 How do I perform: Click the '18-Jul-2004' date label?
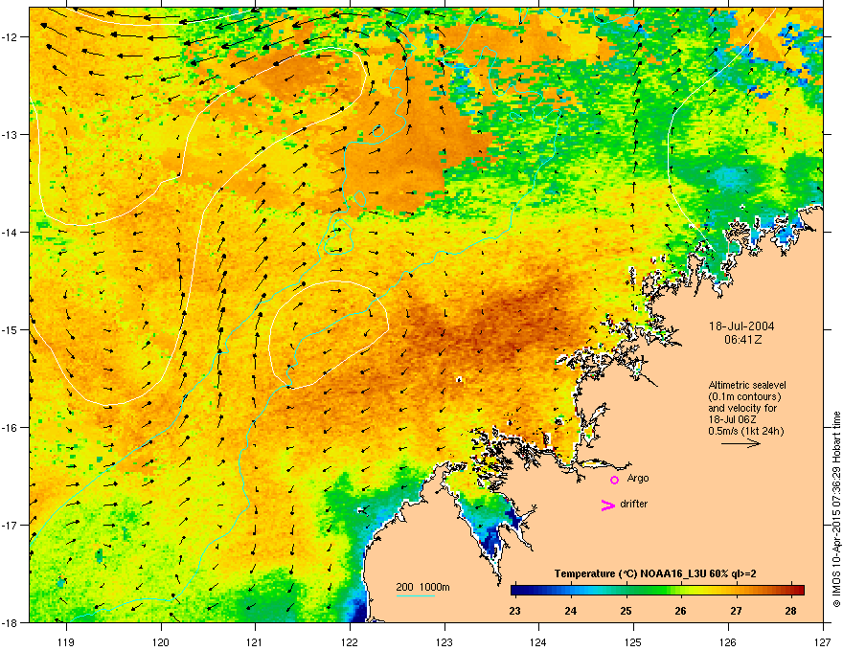(741, 326)
